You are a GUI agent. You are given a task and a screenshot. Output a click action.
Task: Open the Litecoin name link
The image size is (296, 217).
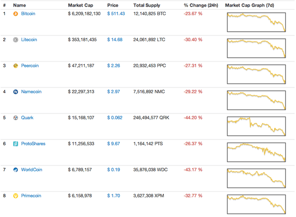click(x=29, y=40)
